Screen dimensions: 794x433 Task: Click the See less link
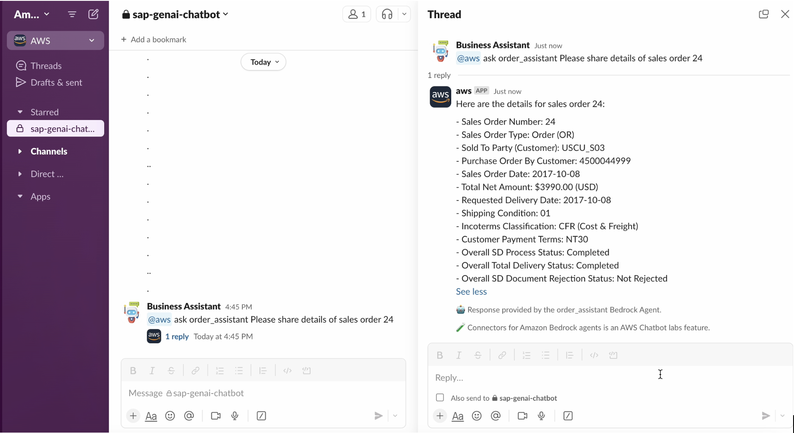click(471, 291)
